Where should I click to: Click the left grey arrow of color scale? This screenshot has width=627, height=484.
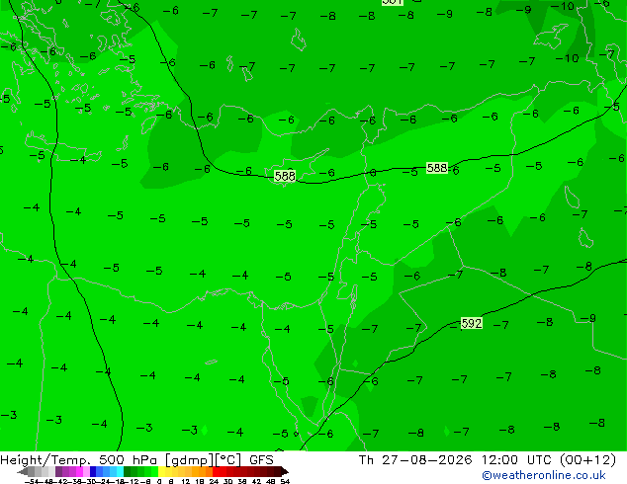(23, 471)
